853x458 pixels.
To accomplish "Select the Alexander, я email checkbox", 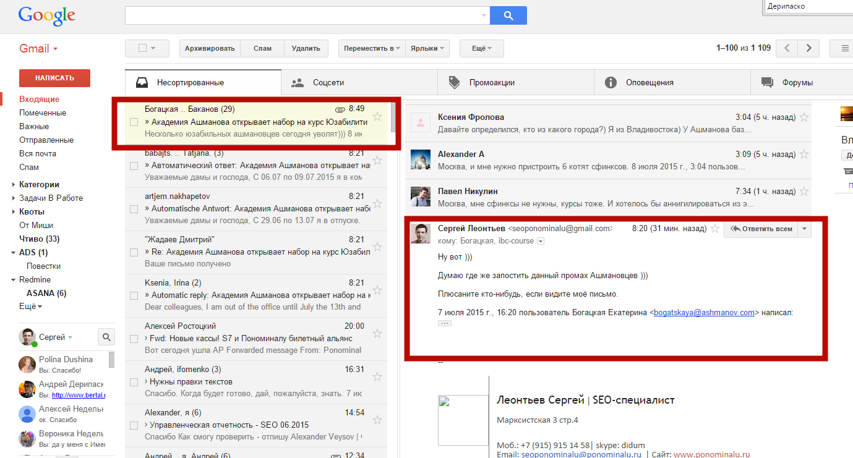I will coord(134,425).
